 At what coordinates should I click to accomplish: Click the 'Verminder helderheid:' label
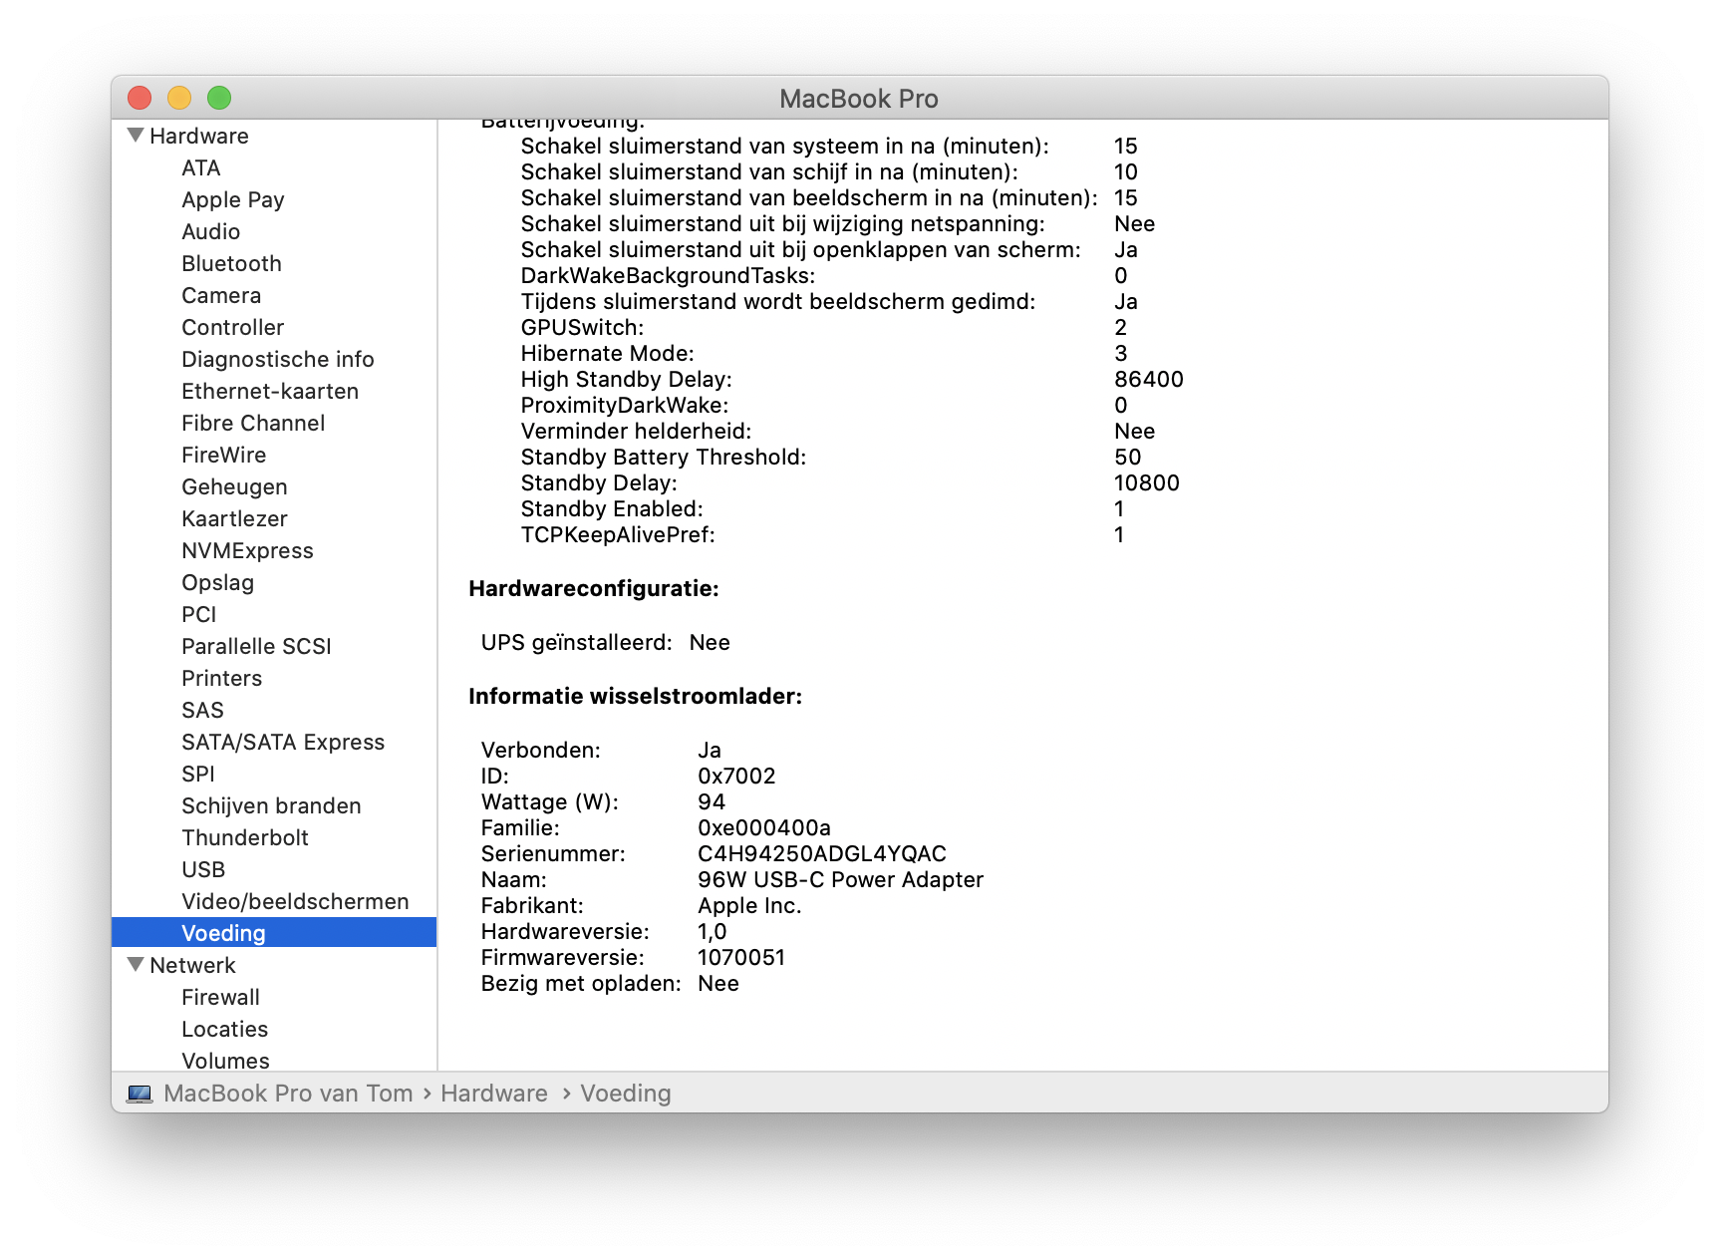pos(637,431)
